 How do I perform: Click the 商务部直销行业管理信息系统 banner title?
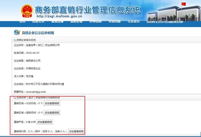pos(88,10)
